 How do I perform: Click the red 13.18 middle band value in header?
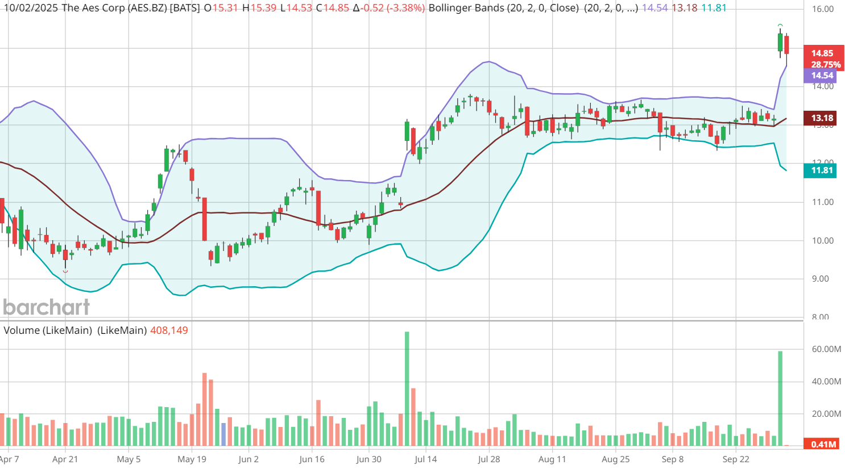(x=684, y=8)
